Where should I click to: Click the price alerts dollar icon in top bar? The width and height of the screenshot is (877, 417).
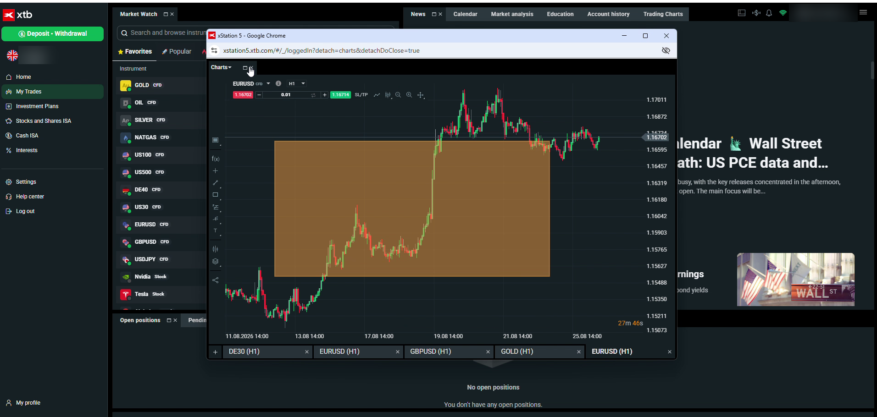(756, 13)
